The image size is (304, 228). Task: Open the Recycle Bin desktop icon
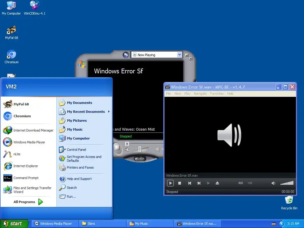[x=289, y=203]
